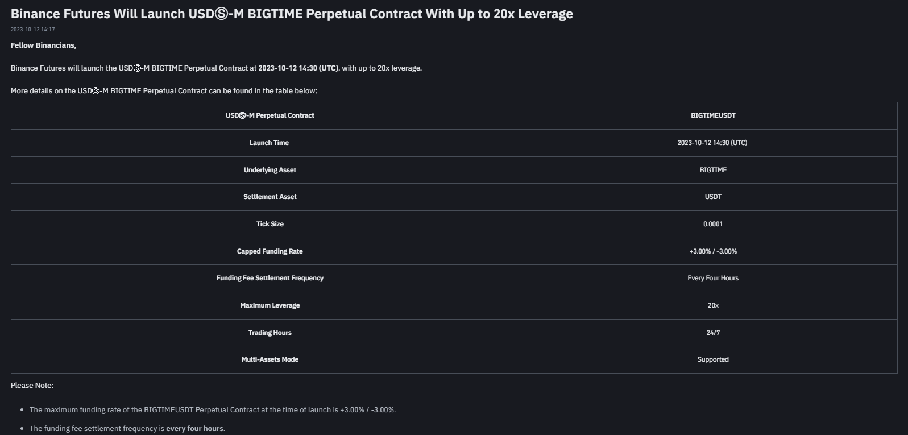Click the USDT settlement asset value

point(713,197)
